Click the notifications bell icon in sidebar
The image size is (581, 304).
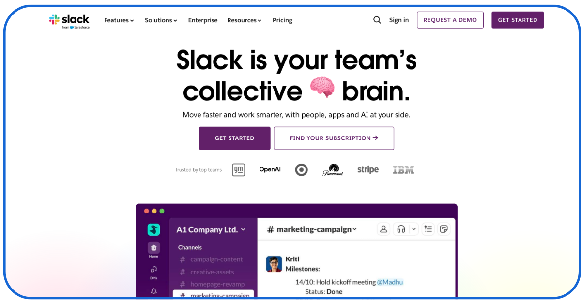click(x=153, y=291)
